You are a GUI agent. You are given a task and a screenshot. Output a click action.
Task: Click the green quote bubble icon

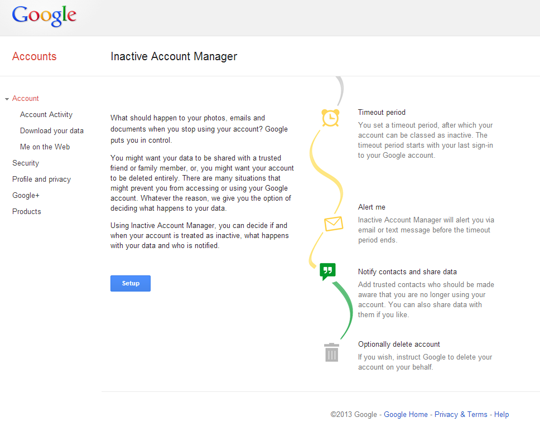327,271
